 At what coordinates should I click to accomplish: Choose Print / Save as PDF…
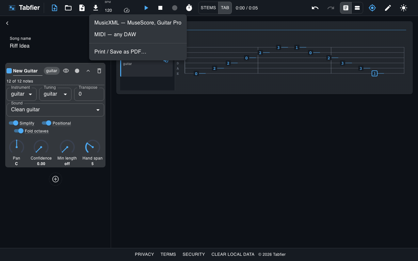click(x=138, y=52)
